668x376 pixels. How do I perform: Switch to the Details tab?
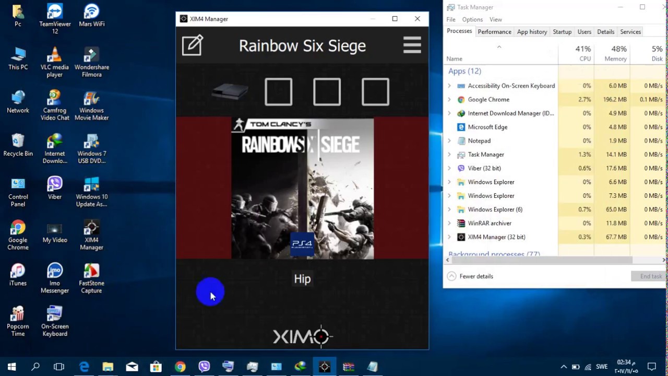[605, 32]
